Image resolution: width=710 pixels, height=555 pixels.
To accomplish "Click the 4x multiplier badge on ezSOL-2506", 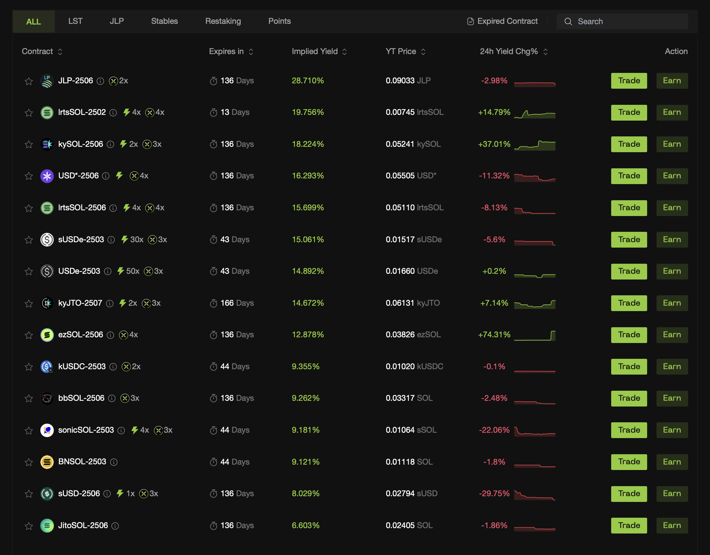I will [x=129, y=335].
